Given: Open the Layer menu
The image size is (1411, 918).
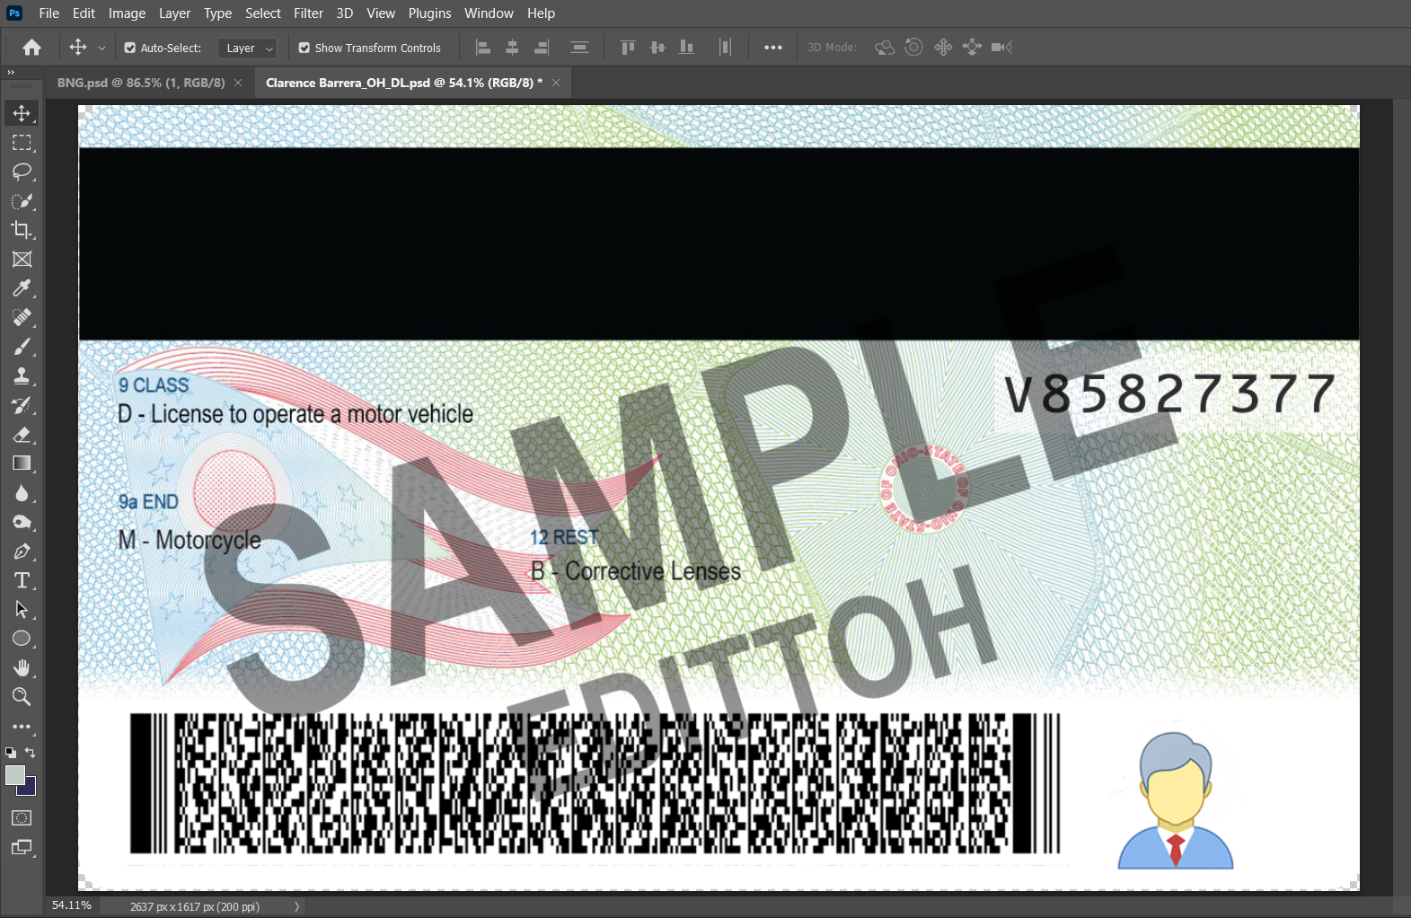Looking at the screenshot, I should [174, 13].
